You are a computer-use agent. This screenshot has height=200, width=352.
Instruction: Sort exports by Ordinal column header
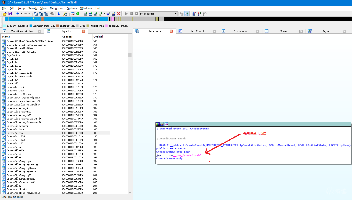tap(101, 37)
